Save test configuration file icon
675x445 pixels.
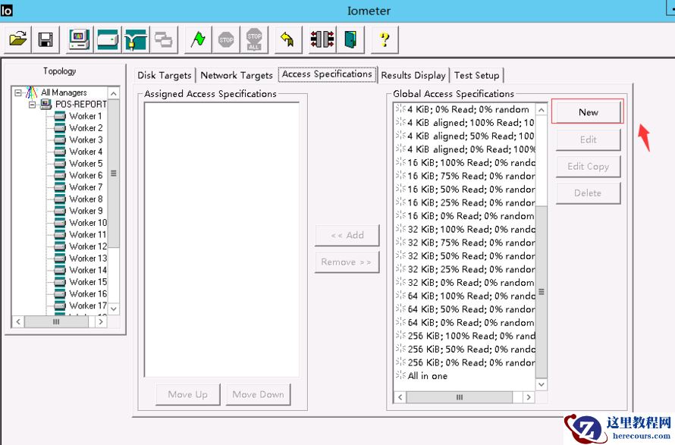click(46, 39)
